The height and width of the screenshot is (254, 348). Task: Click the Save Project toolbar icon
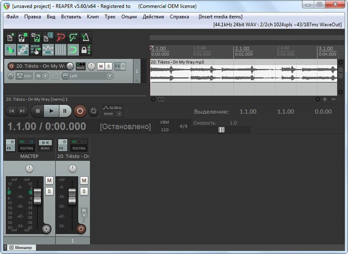pos(35,38)
